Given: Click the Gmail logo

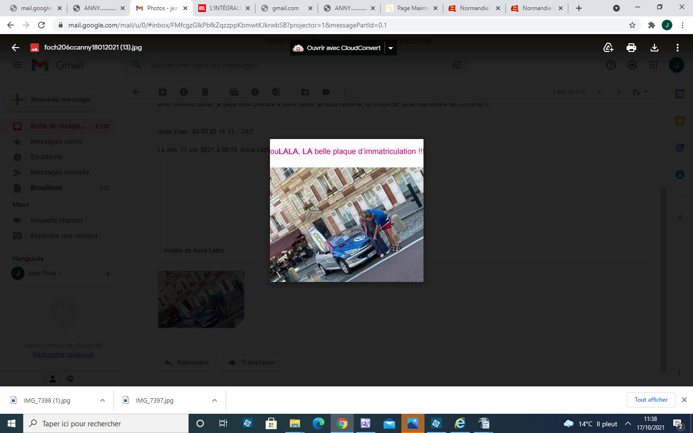Looking at the screenshot, I should [58, 65].
